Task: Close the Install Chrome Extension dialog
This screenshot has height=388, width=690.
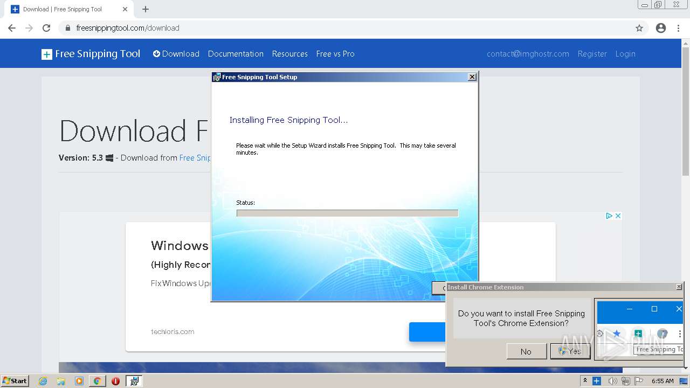Action: click(x=679, y=287)
